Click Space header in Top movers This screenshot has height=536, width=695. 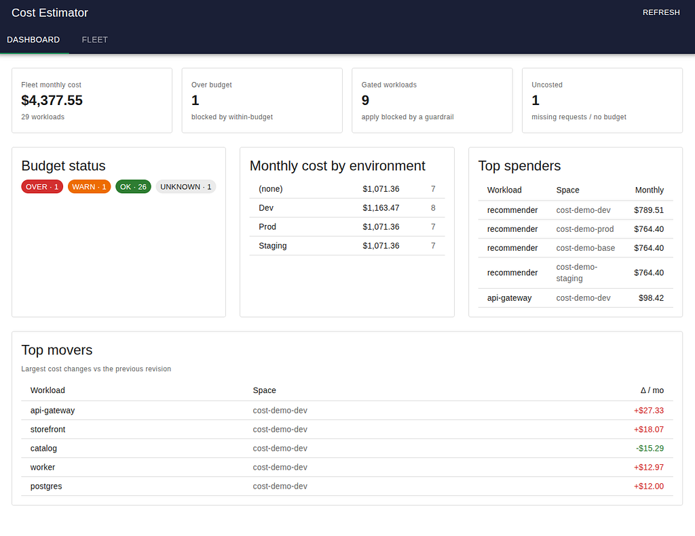[x=264, y=390]
